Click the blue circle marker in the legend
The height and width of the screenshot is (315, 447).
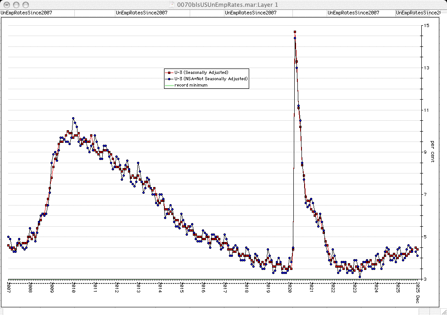pyautogui.click(x=169, y=79)
